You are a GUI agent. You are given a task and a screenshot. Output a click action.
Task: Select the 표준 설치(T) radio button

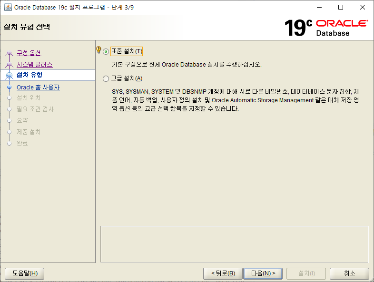[x=106, y=51]
